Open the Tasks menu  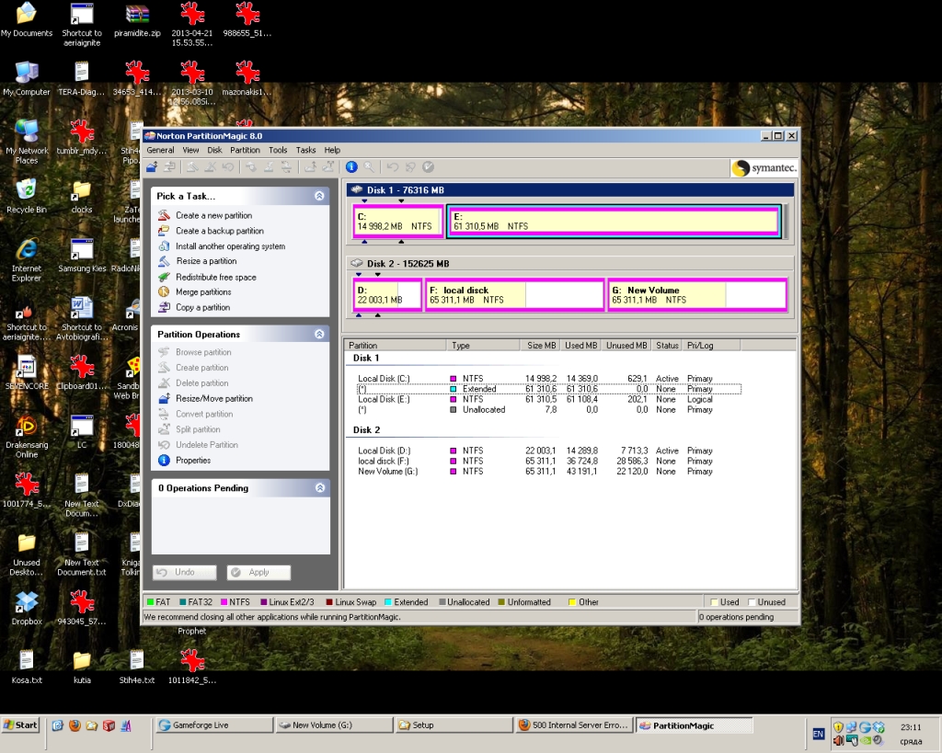(x=305, y=150)
